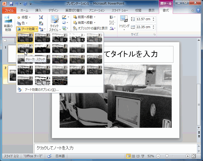Switch to slide sorter view icon
This screenshot has width=203, height=161.
pos(133,156)
